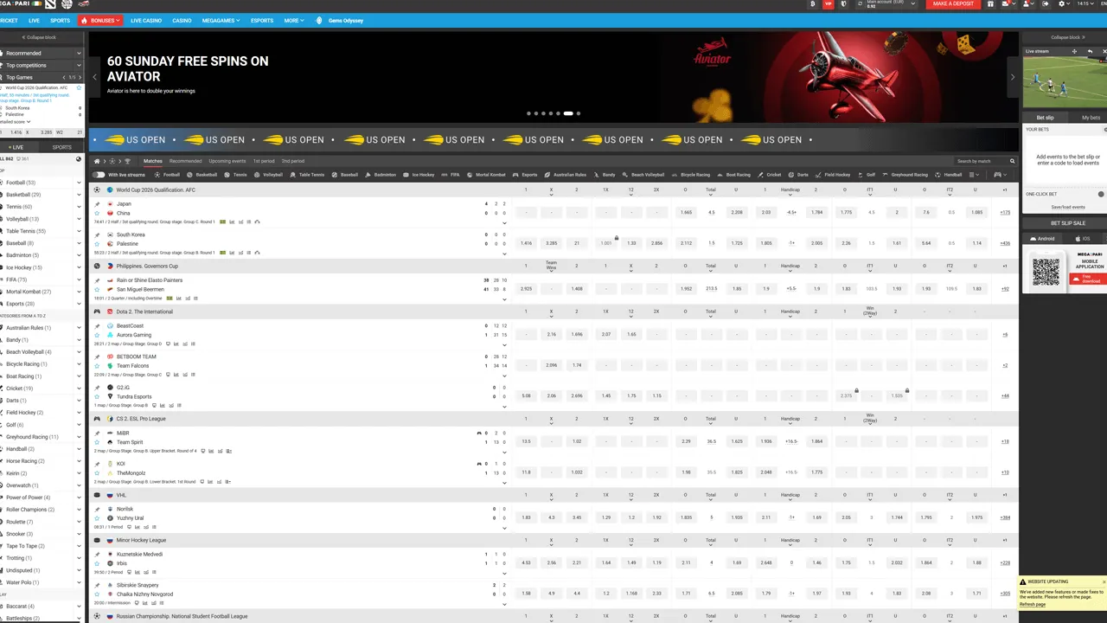The height and width of the screenshot is (623, 1107).
Task: Switch to the Upcoming events tab
Action: pyautogui.click(x=227, y=161)
